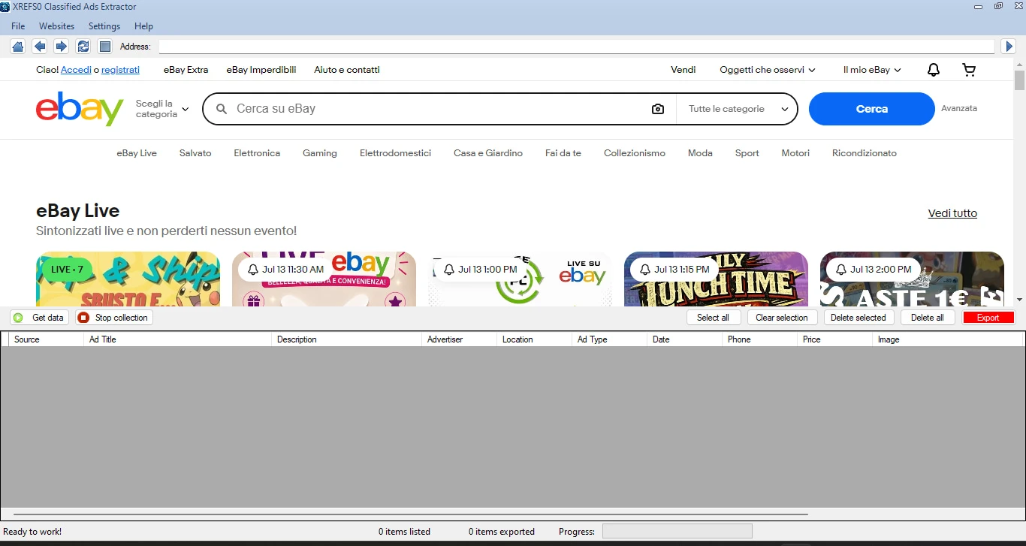This screenshot has width=1026, height=546.
Task: Open the Vedi tutto link
Action: [952, 213]
